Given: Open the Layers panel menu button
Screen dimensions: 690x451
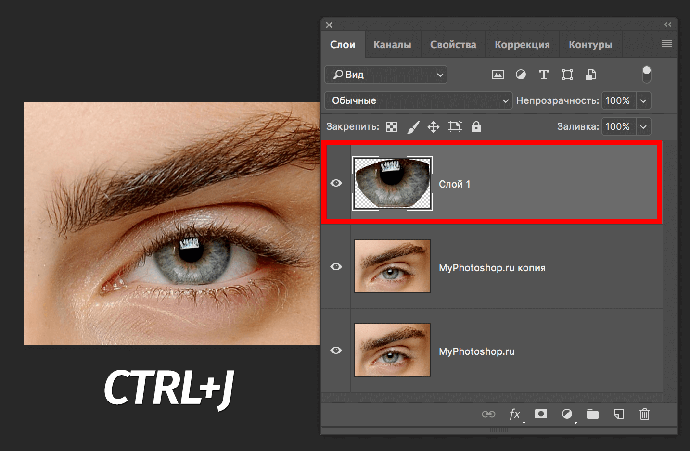Looking at the screenshot, I should (x=666, y=44).
